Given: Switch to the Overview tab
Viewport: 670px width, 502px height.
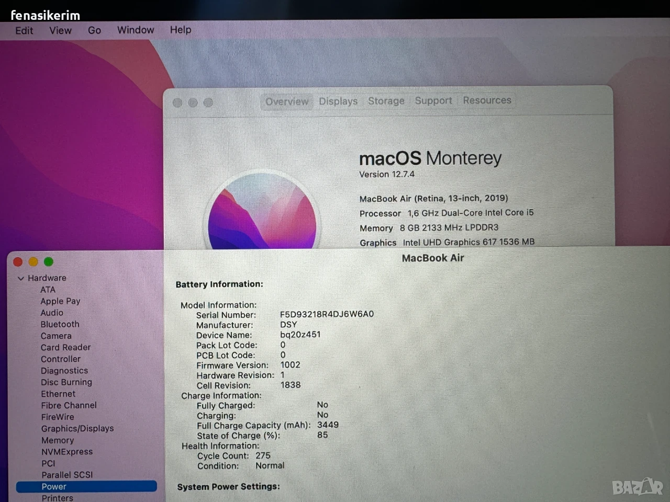Looking at the screenshot, I should [x=287, y=101].
